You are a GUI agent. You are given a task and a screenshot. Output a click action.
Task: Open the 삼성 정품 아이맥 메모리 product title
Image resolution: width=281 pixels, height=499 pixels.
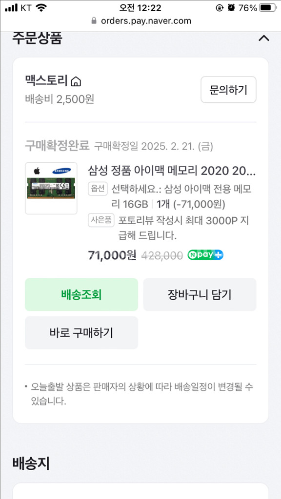[168, 171]
